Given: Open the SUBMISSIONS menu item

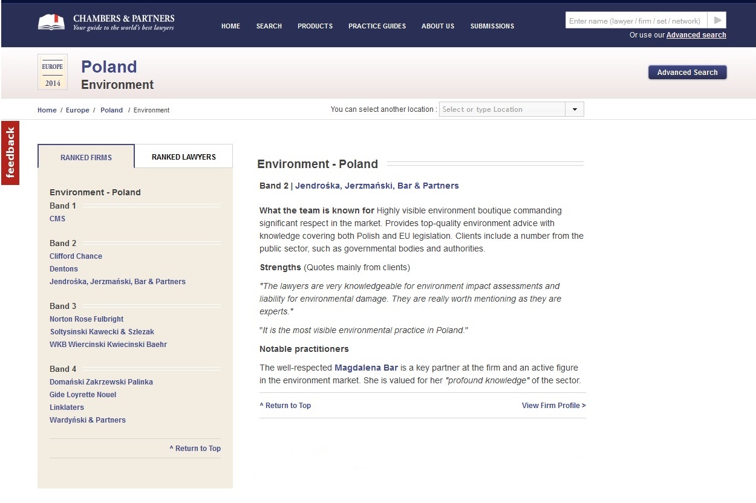Looking at the screenshot, I should click(x=492, y=26).
